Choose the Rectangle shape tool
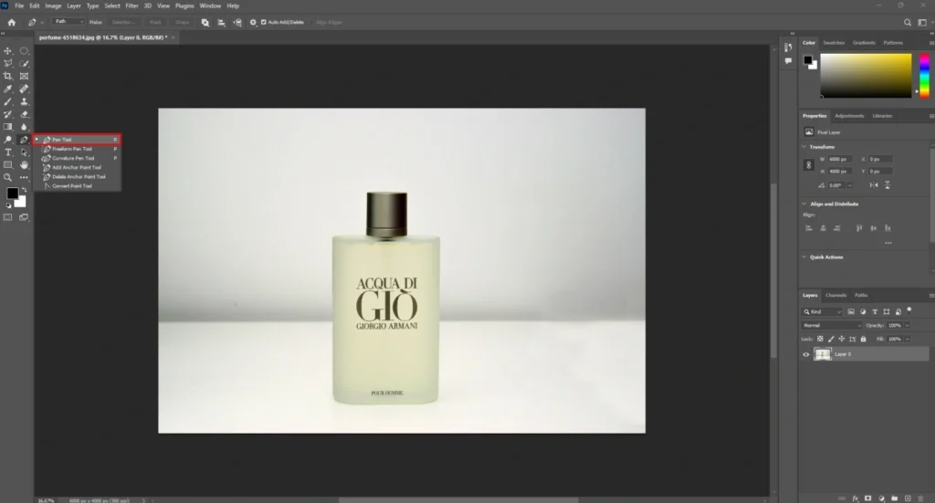The image size is (935, 503). point(7,165)
